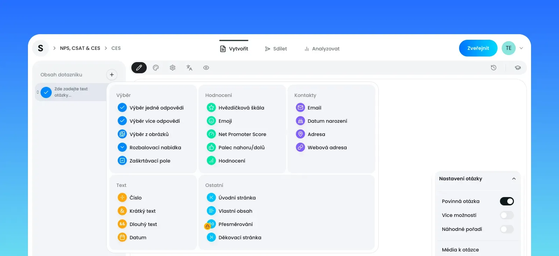Screen dimensions: 559x256
Task: Switch to Sdílet tab
Action: coord(276,48)
